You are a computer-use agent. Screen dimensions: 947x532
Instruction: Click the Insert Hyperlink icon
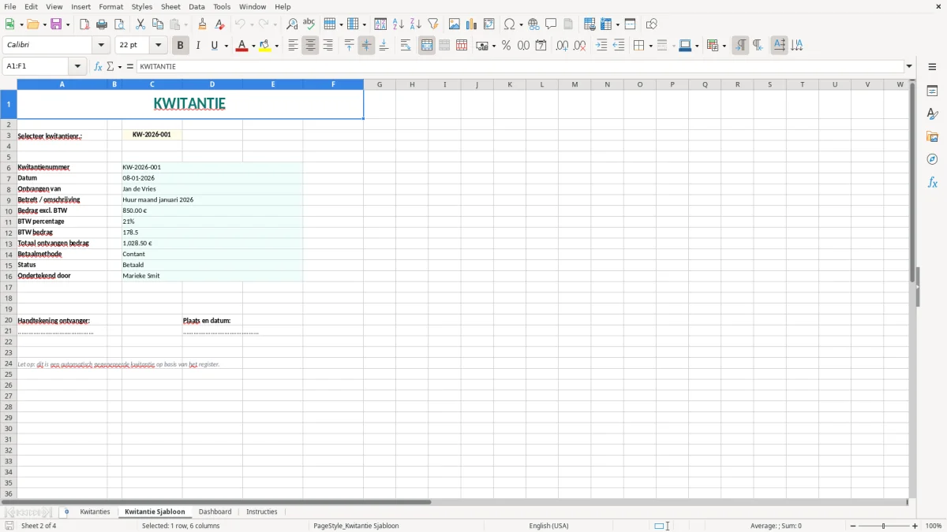(533, 24)
